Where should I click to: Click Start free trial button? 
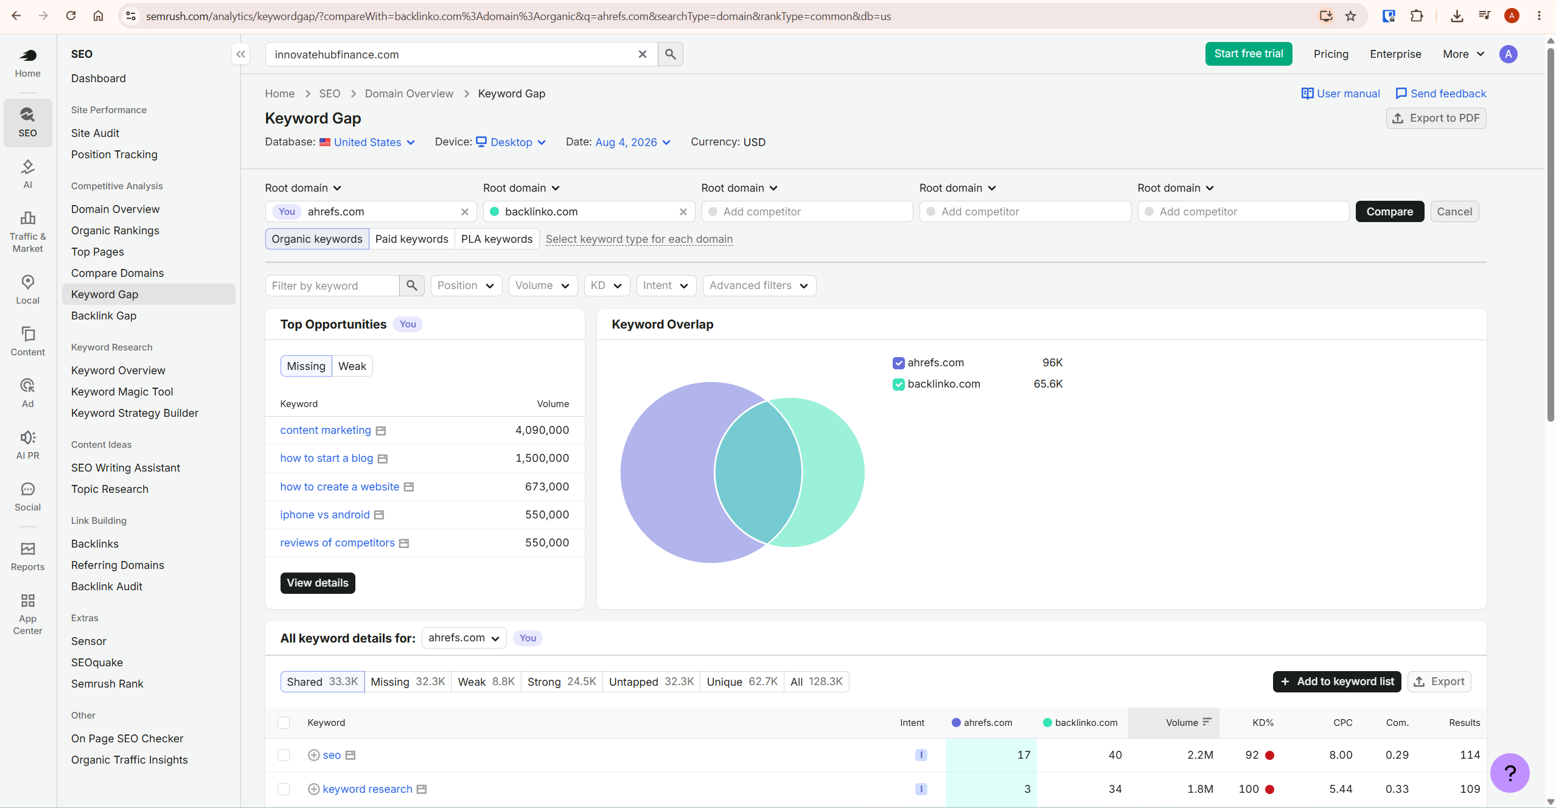1248,54
